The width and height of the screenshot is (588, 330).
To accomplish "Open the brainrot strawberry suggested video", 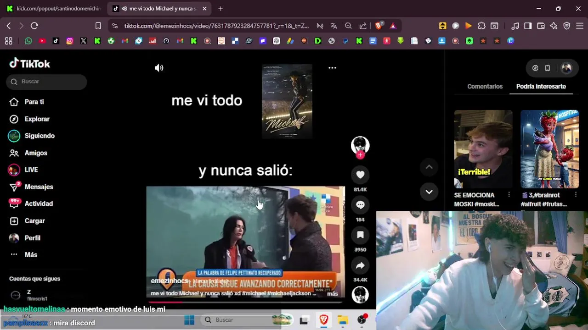I will click(x=549, y=149).
